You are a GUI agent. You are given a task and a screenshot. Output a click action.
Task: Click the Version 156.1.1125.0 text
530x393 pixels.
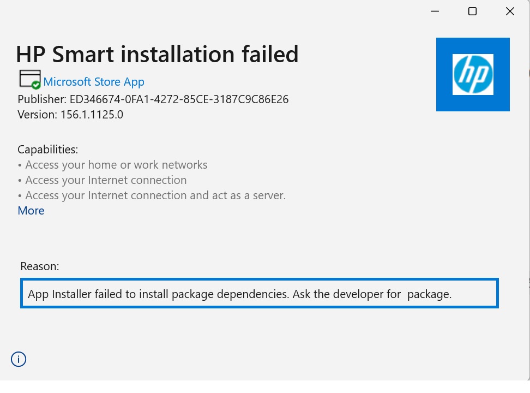(70, 115)
